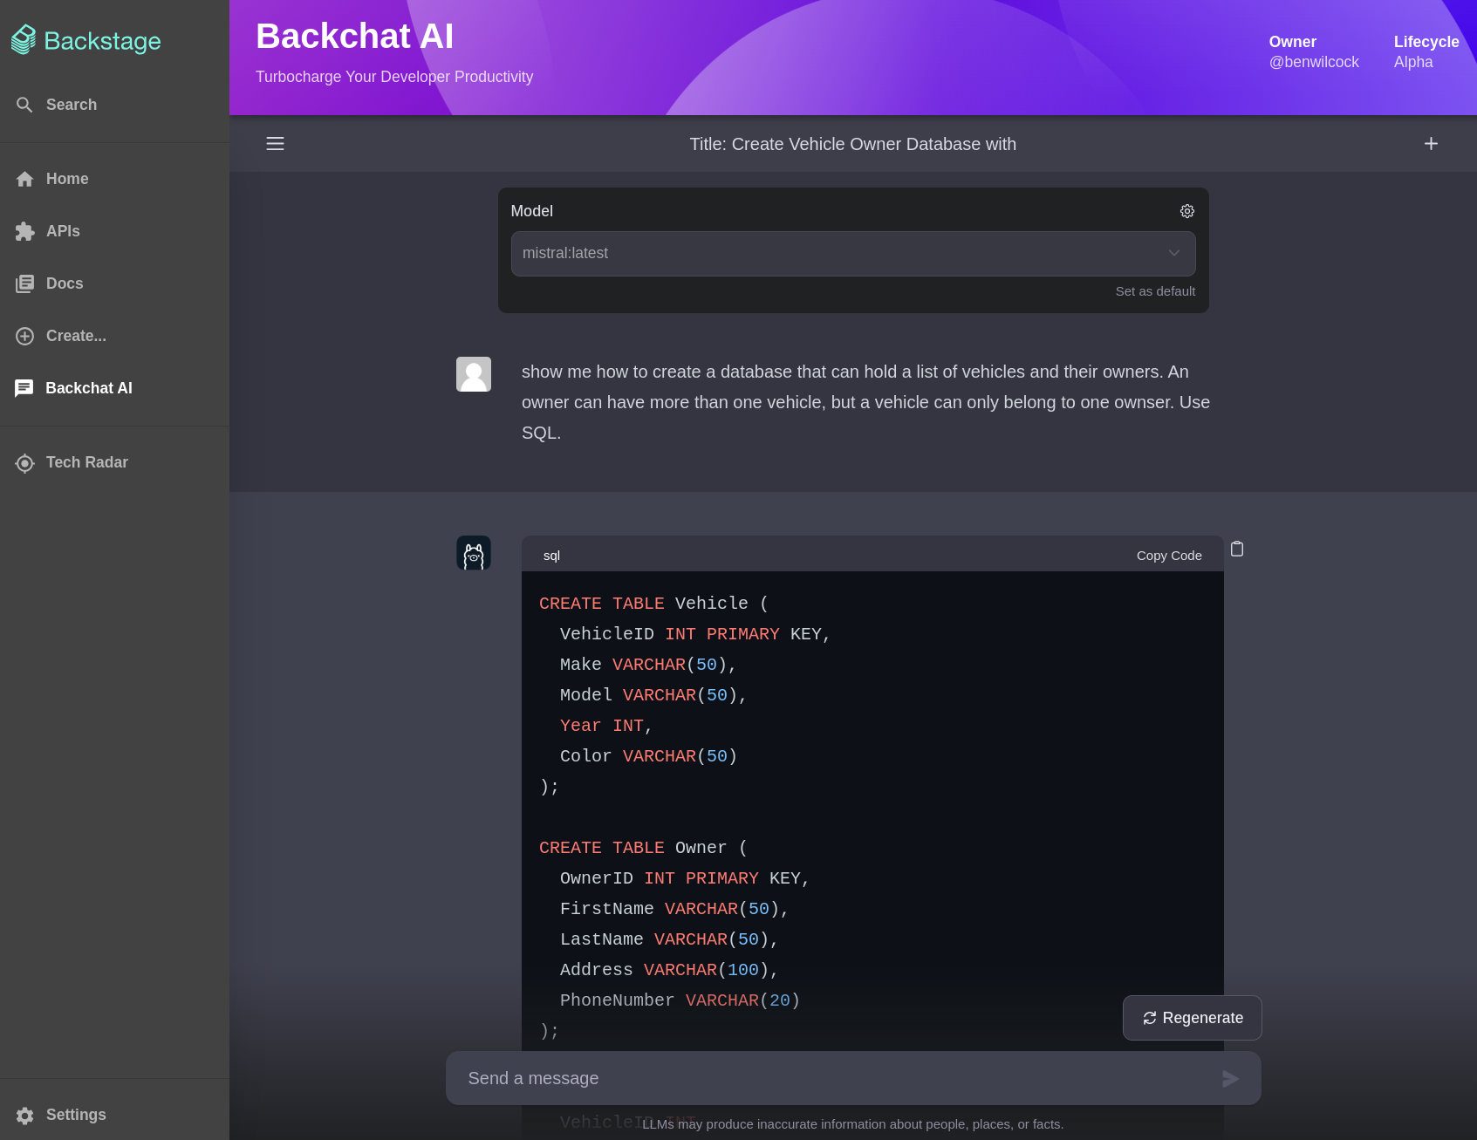The height and width of the screenshot is (1140, 1477).
Task: Go to the APIs page
Action: [114, 231]
